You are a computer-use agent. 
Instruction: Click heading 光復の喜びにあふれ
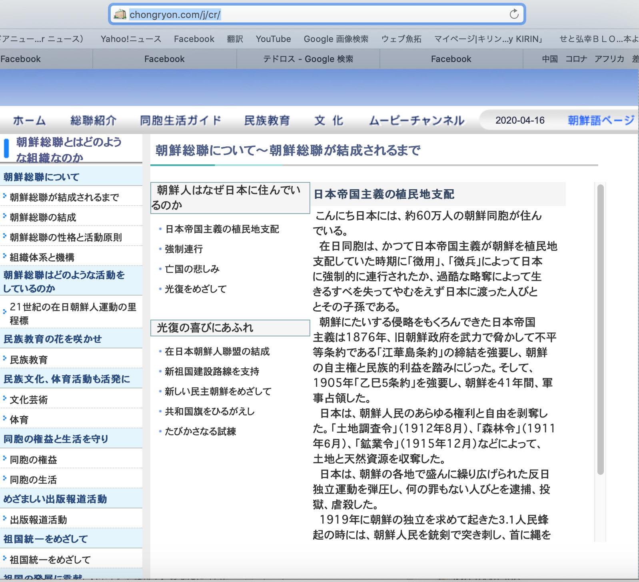click(230, 328)
